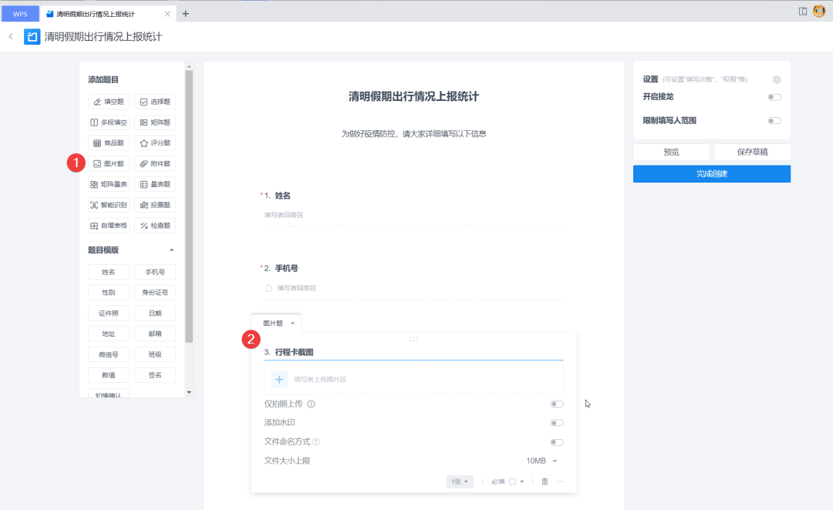The height and width of the screenshot is (510, 833).
Task: Open the 设置 gear icon
Action: point(776,79)
